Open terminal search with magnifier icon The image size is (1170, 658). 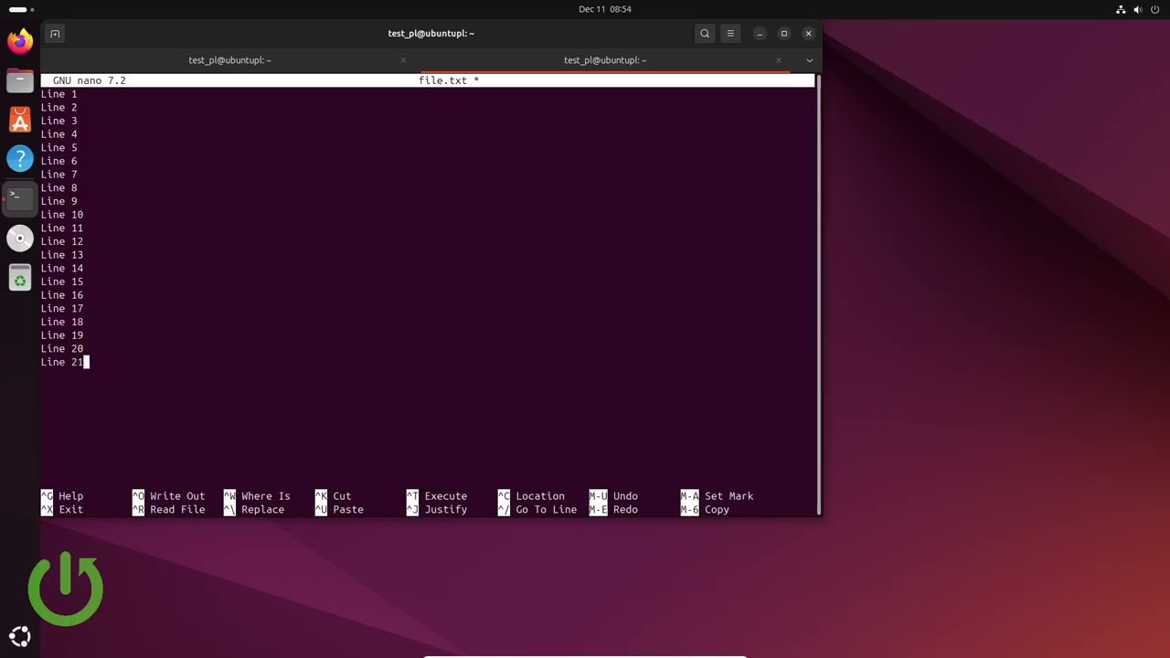point(705,34)
